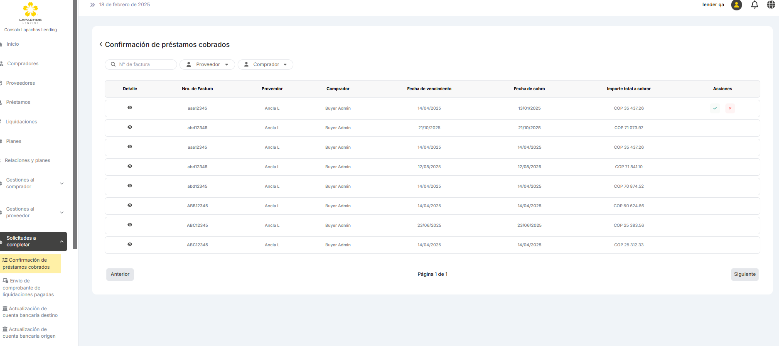779x346 pixels.
Task: Go back using arrow beside page title
Action: click(x=101, y=44)
